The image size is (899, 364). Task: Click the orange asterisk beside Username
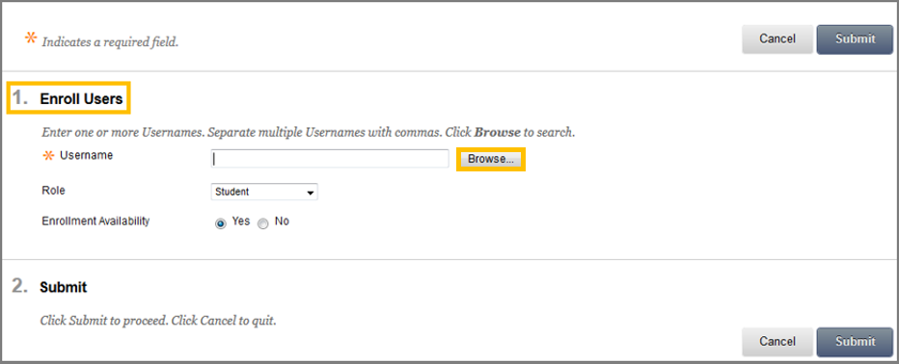point(48,156)
